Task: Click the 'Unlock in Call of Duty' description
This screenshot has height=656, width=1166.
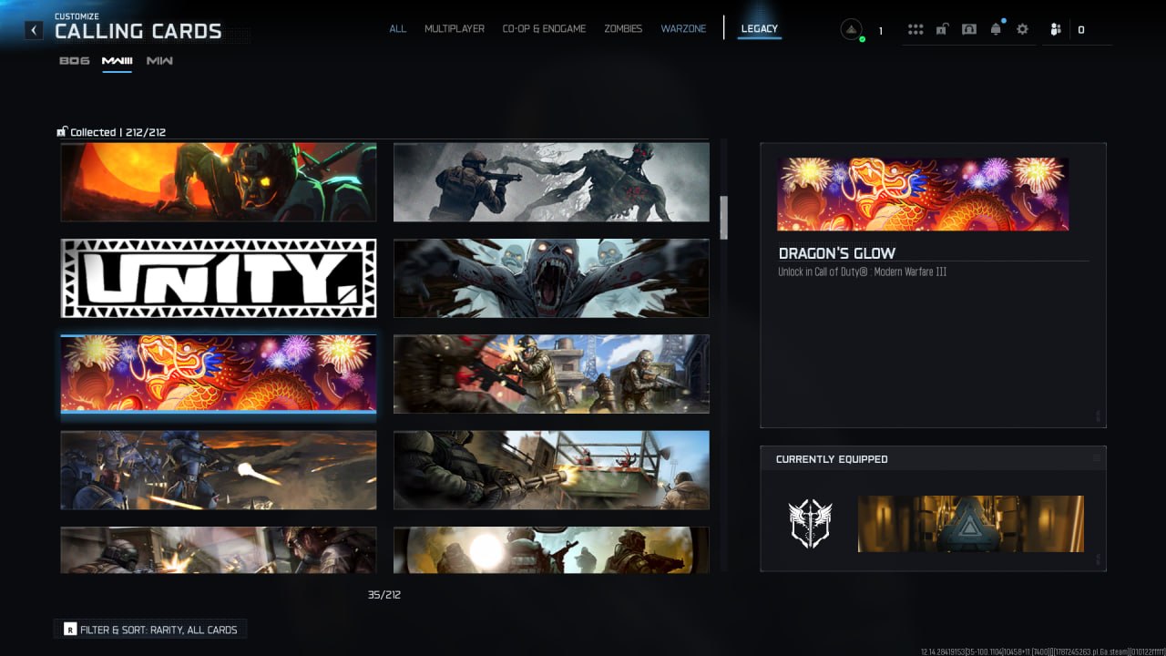Action: 863,272
